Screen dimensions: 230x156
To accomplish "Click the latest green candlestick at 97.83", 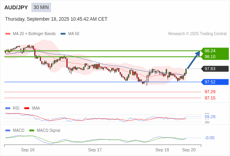I will click(x=186, y=71).
